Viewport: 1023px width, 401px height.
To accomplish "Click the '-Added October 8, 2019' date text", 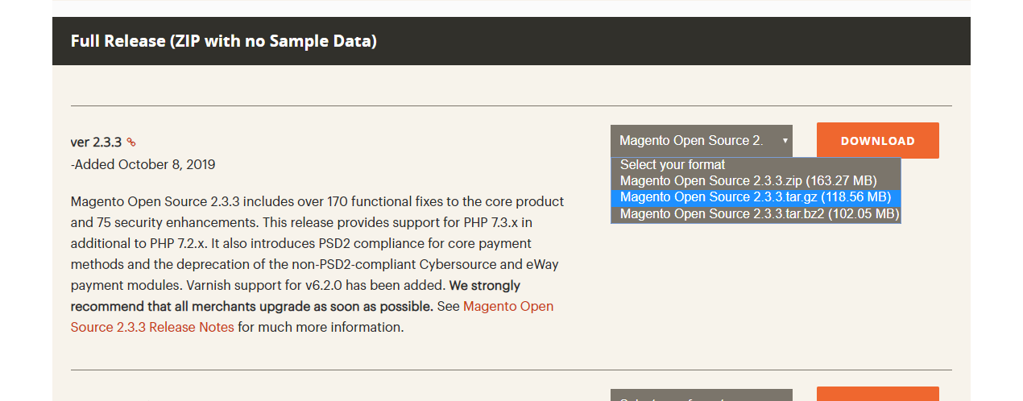I will 143,165.
